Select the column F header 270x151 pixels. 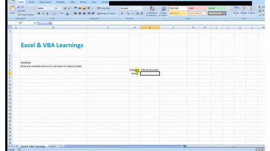coord(173,27)
